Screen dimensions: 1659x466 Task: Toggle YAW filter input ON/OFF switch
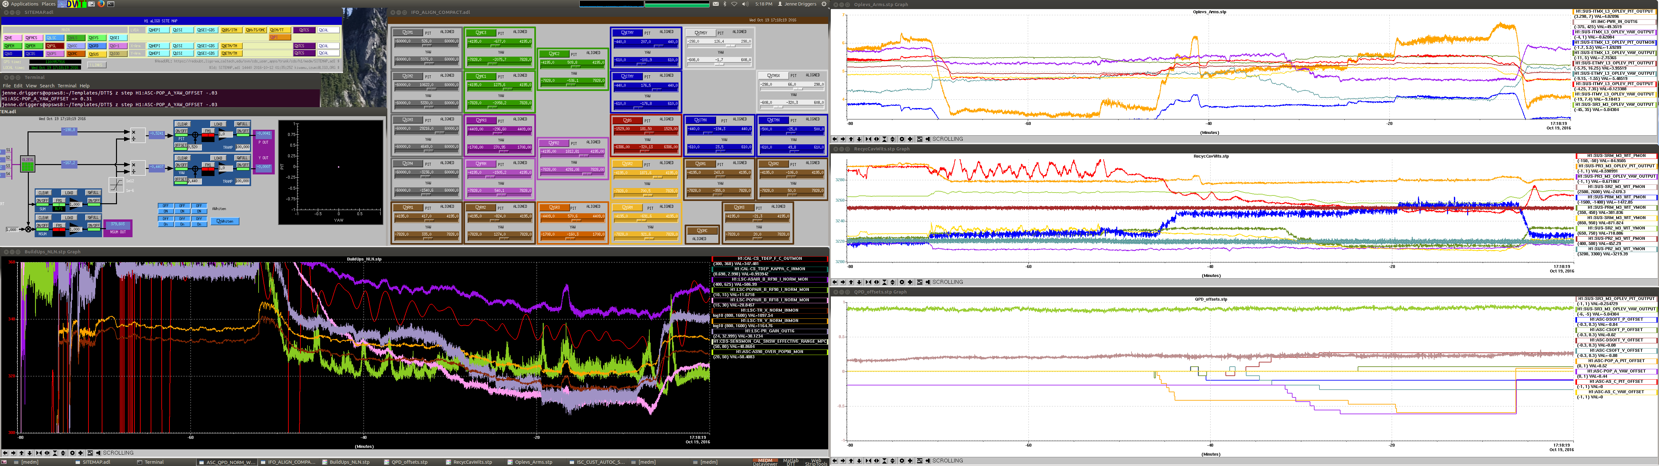[x=181, y=167]
